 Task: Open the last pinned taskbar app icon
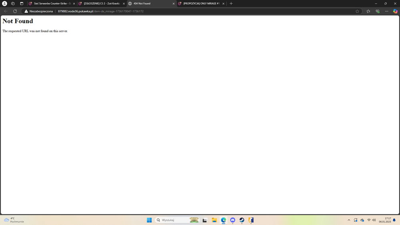coord(251,220)
